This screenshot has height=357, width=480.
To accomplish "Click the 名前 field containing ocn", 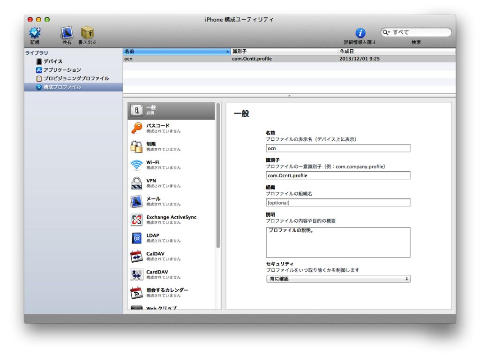I will tap(338, 148).
